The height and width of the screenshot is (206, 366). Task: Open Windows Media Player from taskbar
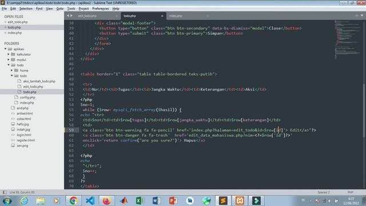(56, 201)
